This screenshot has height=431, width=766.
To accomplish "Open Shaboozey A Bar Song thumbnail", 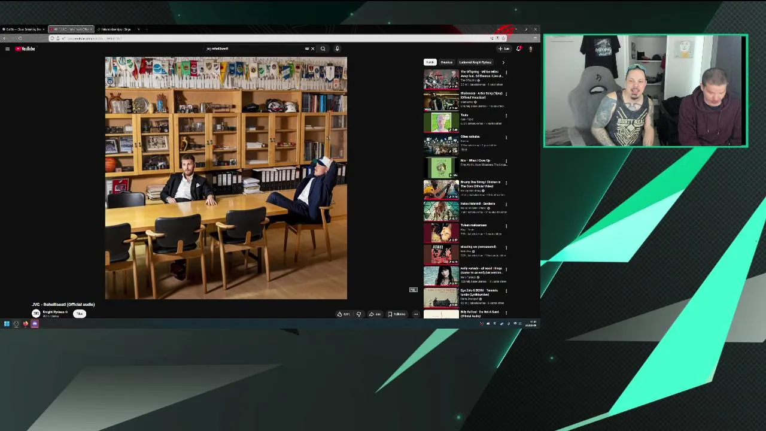I will point(441,101).
